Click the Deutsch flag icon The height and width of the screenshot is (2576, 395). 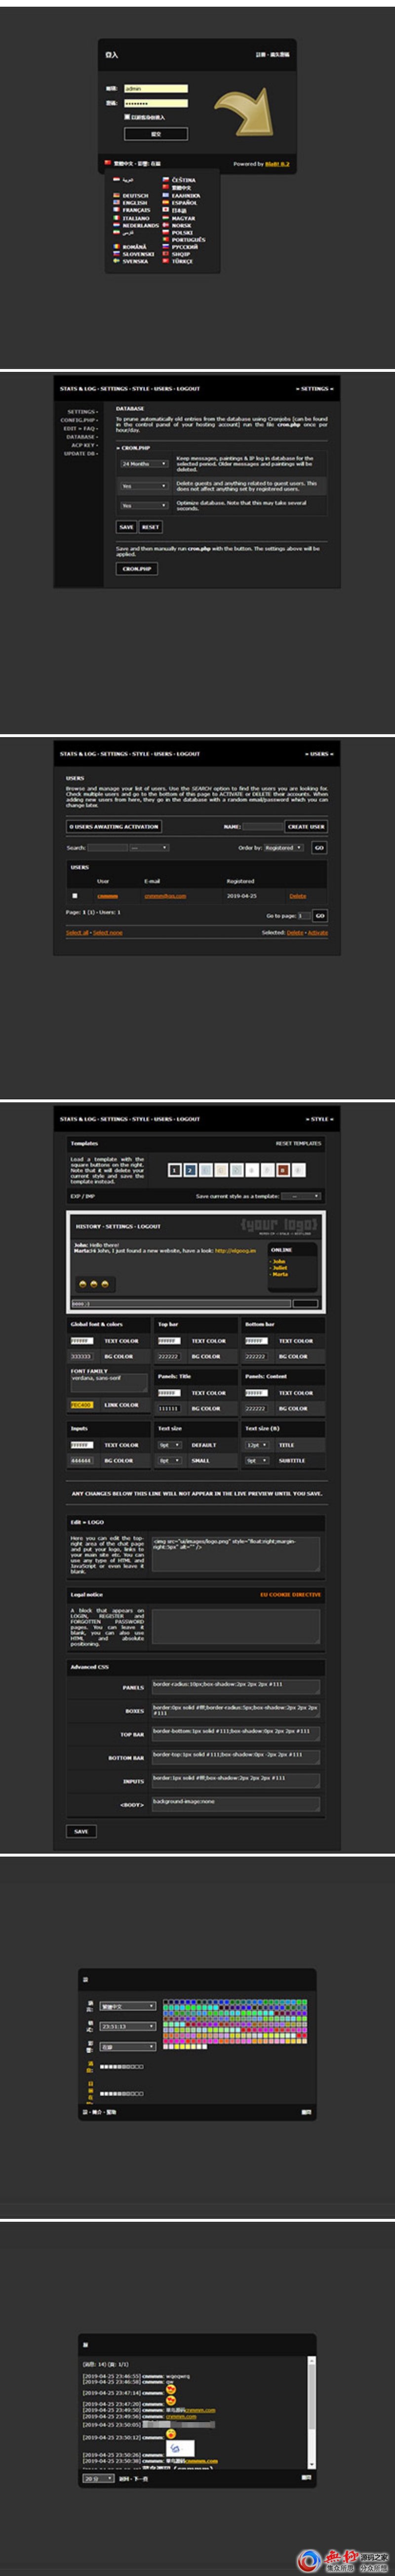click(117, 196)
